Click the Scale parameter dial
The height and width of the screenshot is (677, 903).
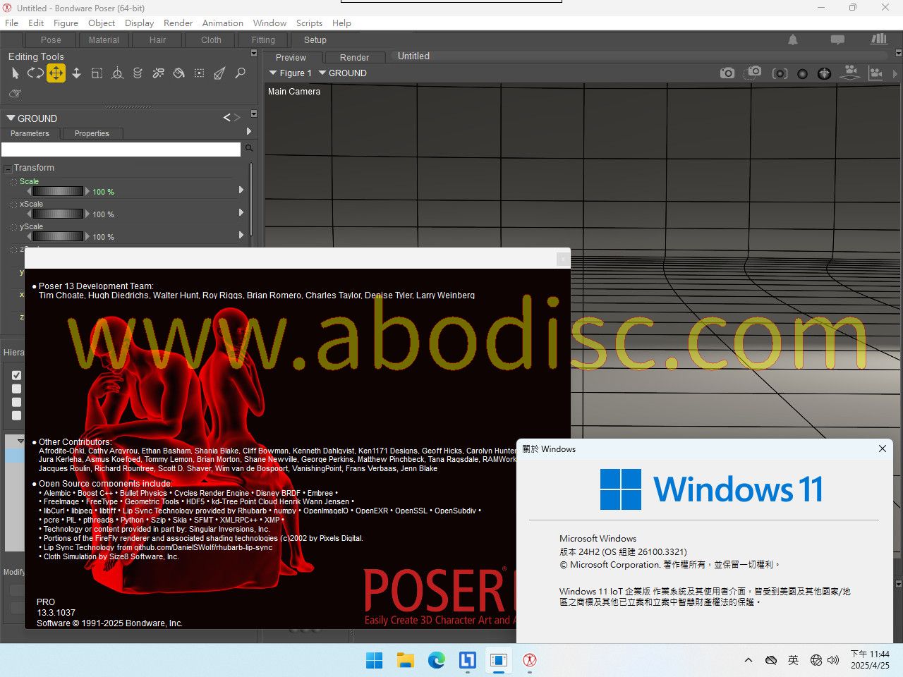(58, 191)
